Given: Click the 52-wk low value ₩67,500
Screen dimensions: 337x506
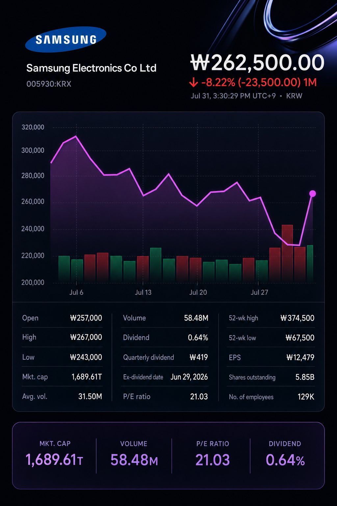Looking at the screenshot, I should click(300, 338).
